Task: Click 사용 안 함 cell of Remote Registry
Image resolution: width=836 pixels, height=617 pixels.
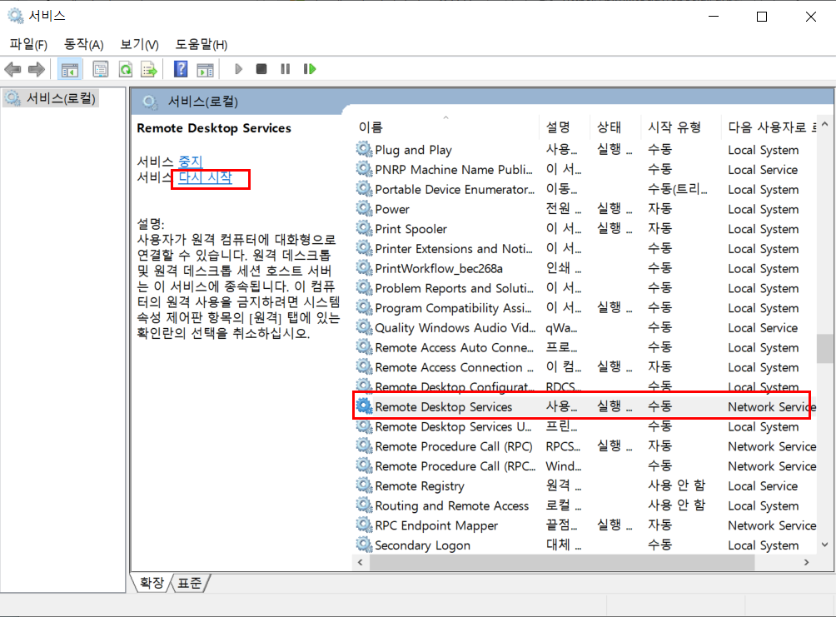Action: (676, 485)
